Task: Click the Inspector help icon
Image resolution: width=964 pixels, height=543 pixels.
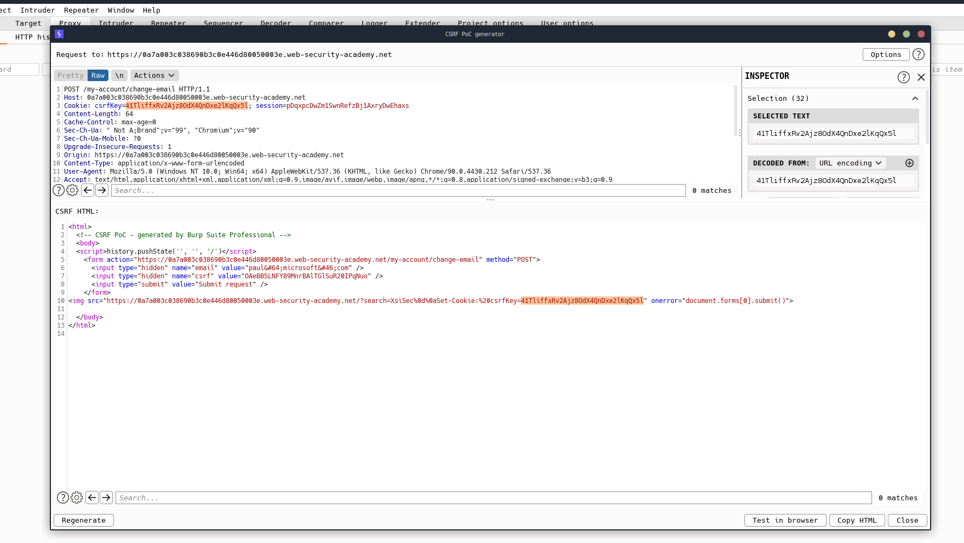Action: pyautogui.click(x=904, y=77)
